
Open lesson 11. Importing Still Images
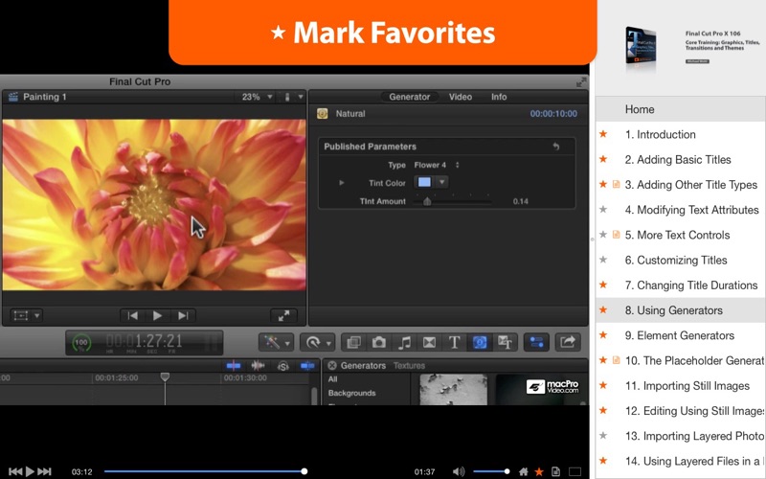687,386
